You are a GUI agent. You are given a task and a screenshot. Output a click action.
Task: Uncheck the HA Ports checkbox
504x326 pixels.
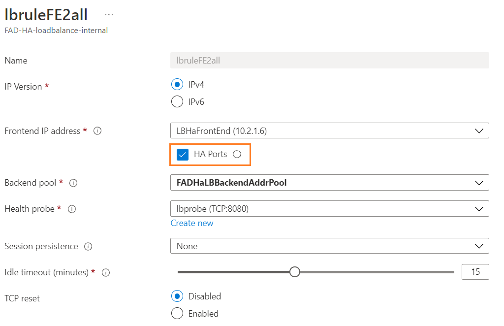pyautogui.click(x=183, y=154)
